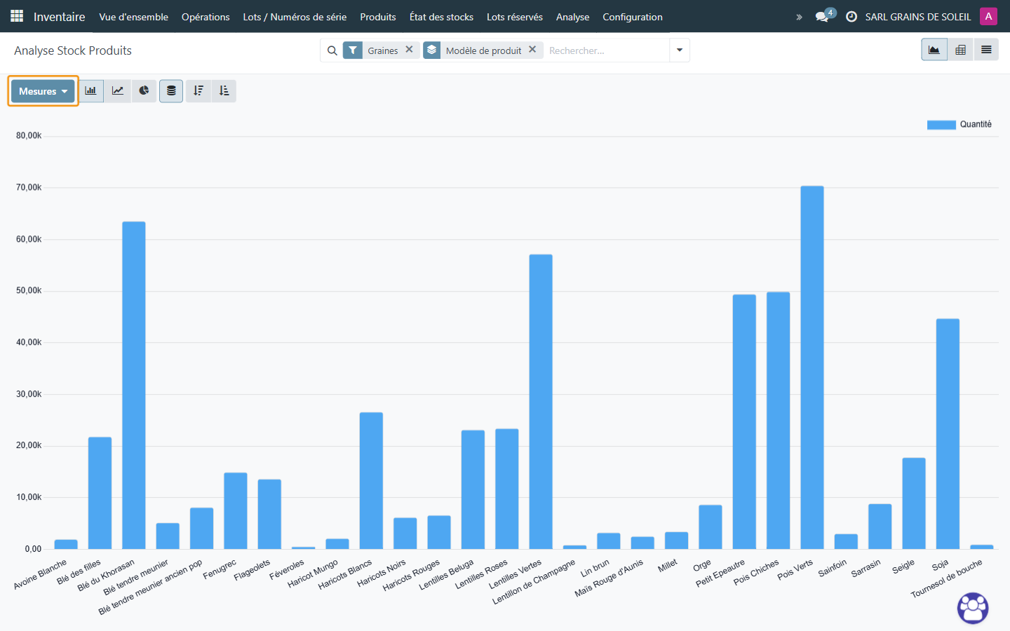The image size is (1010, 631).
Task: Switch to pivot table view
Action: 961,50
